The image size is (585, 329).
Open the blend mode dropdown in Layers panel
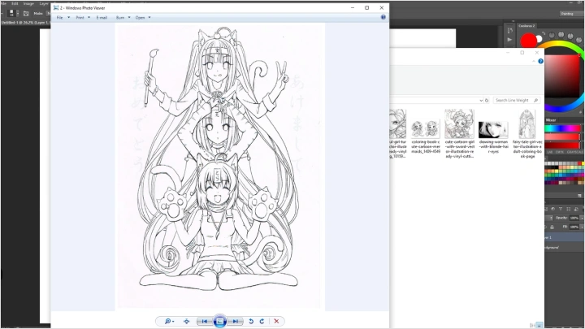point(548,218)
